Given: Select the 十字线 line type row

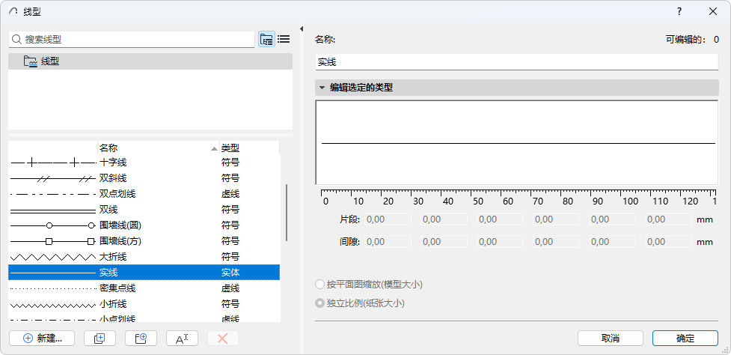Looking at the screenshot, I should point(144,163).
